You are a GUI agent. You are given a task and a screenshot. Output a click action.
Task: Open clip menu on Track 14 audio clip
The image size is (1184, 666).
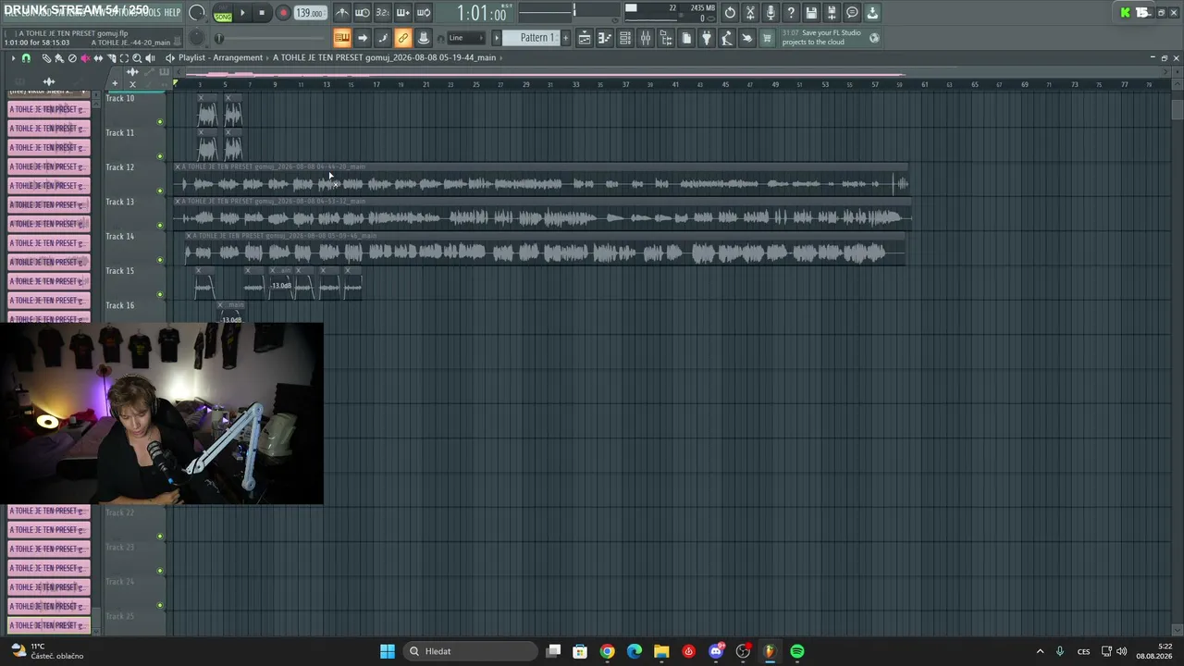pyautogui.click(x=189, y=235)
